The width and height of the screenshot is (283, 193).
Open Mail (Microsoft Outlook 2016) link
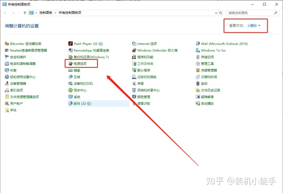tap(224, 44)
